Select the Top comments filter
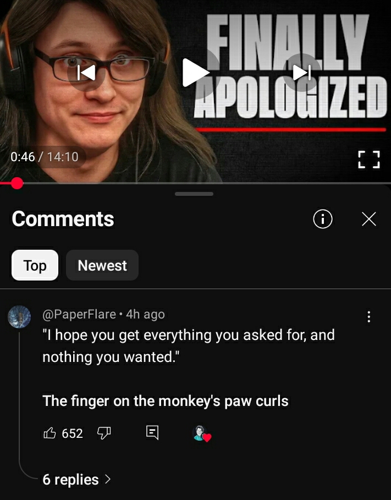391x500 pixels. click(35, 265)
